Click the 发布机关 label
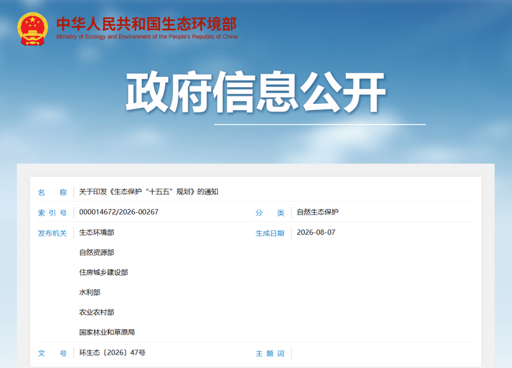The image size is (512, 368). 52,233
